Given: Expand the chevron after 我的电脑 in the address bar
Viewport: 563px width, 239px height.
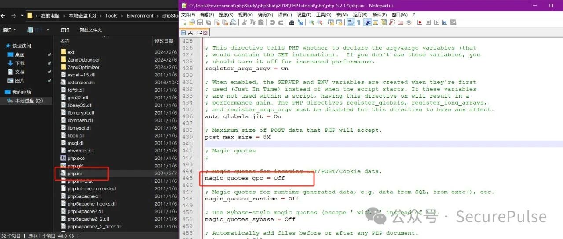Looking at the screenshot, I should pyautogui.click(x=65, y=16).
